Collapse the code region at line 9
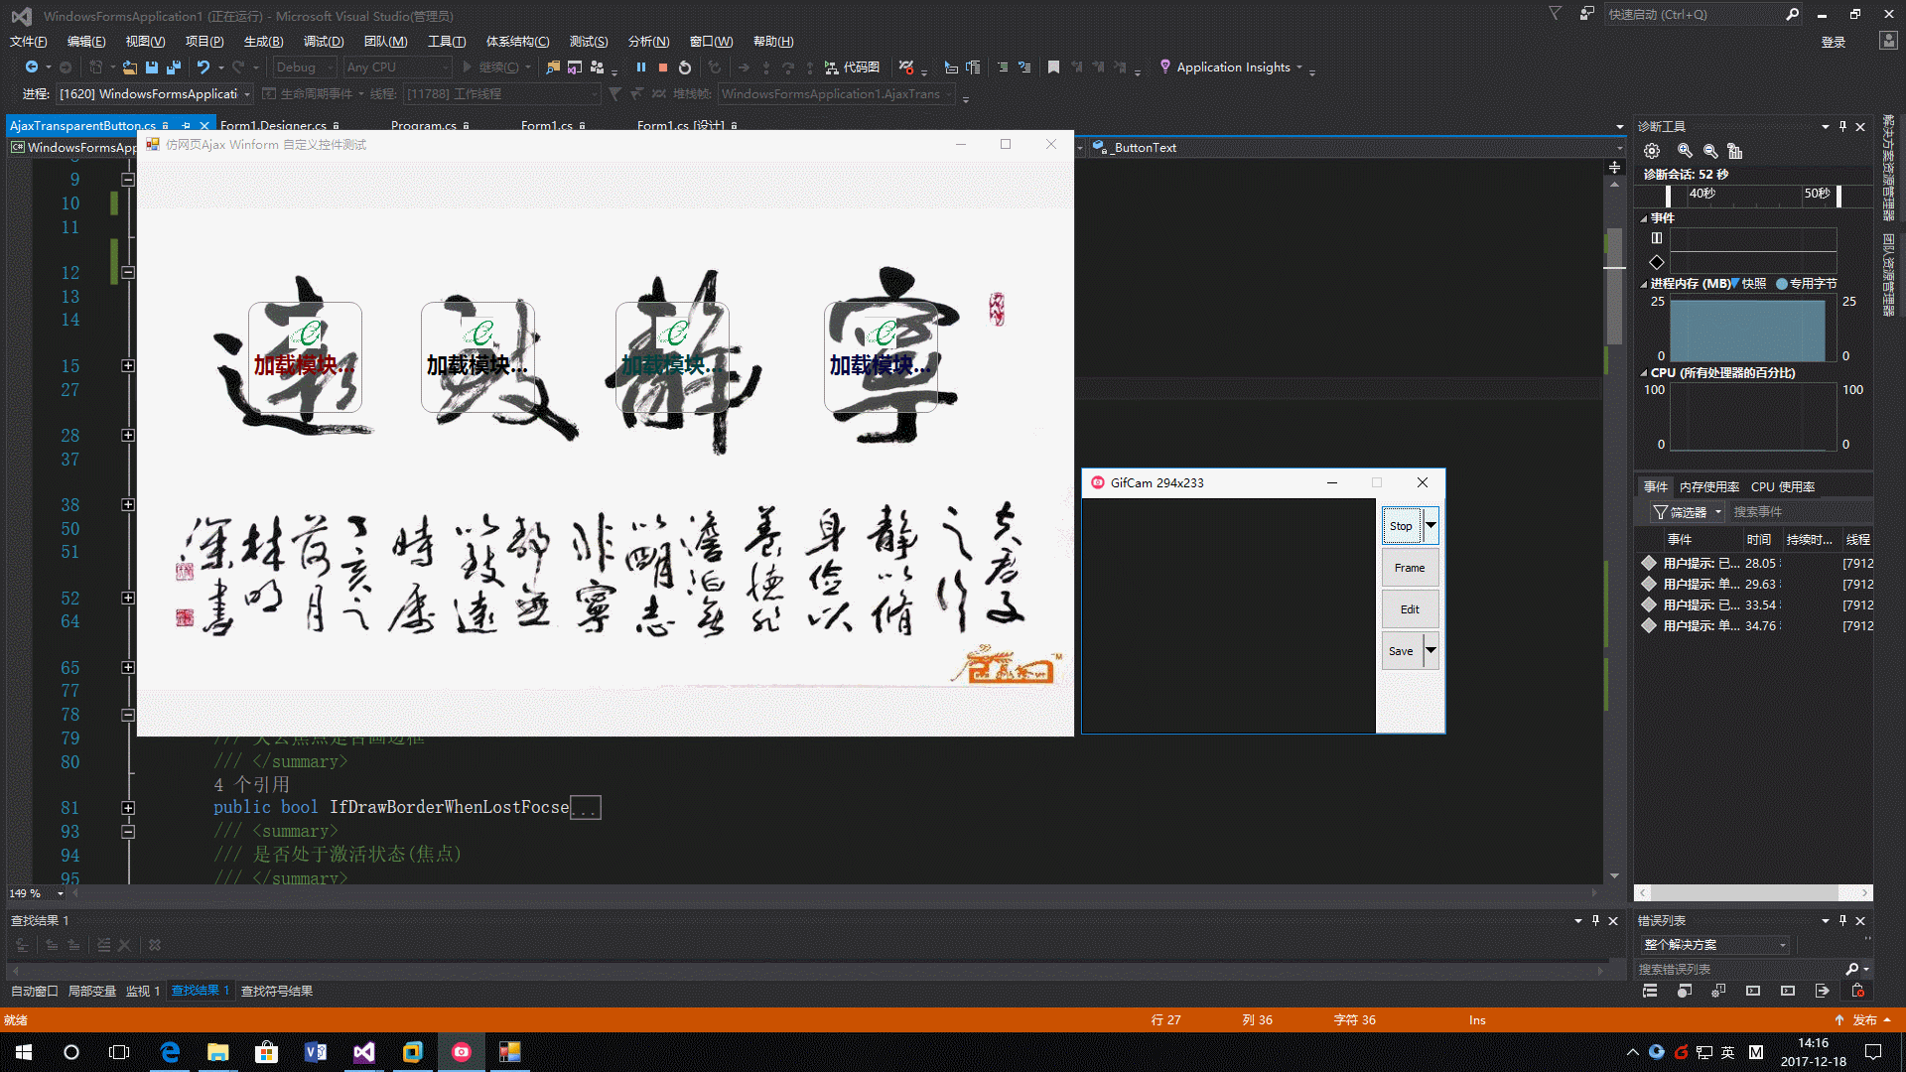1906x1072 pixels. pos(128,180)
